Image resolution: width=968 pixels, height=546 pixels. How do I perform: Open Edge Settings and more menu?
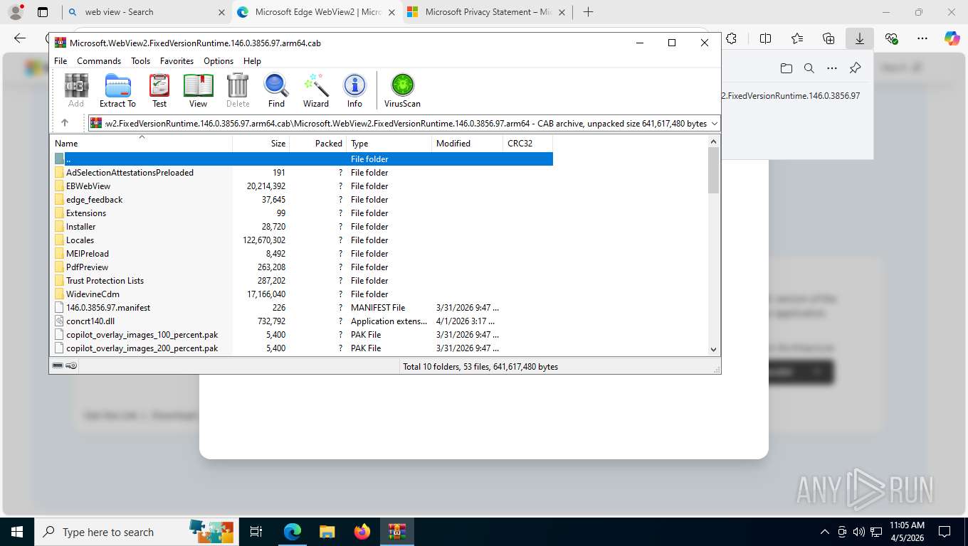pos(922,38)
